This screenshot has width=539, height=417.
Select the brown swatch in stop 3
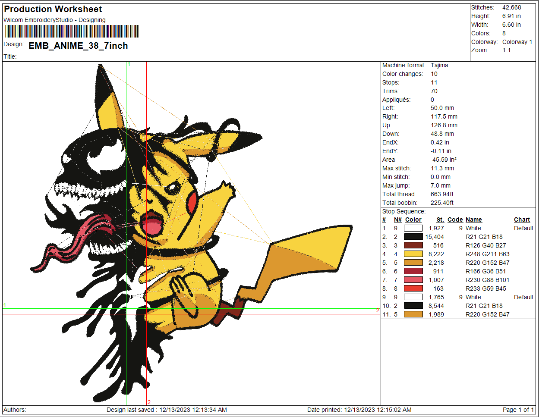coord(413,245)
